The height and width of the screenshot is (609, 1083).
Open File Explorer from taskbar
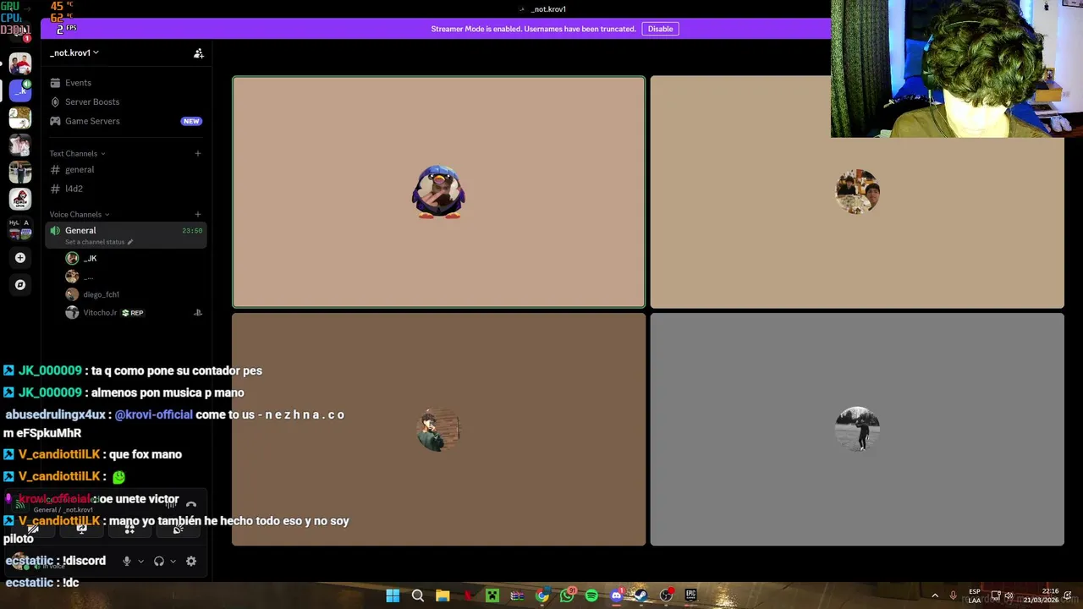click(x=443, y=595)
